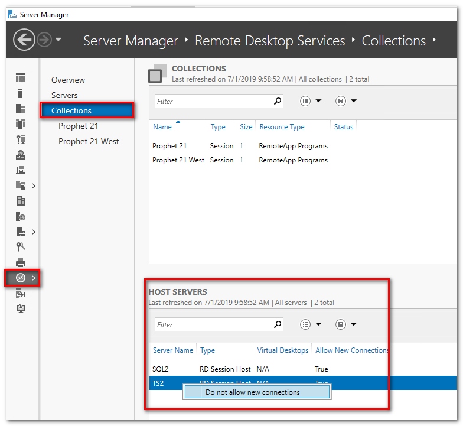Open the IIS server-with-globe icon
The width and height of the screenshot is (463, 426).
click(21, 216)
